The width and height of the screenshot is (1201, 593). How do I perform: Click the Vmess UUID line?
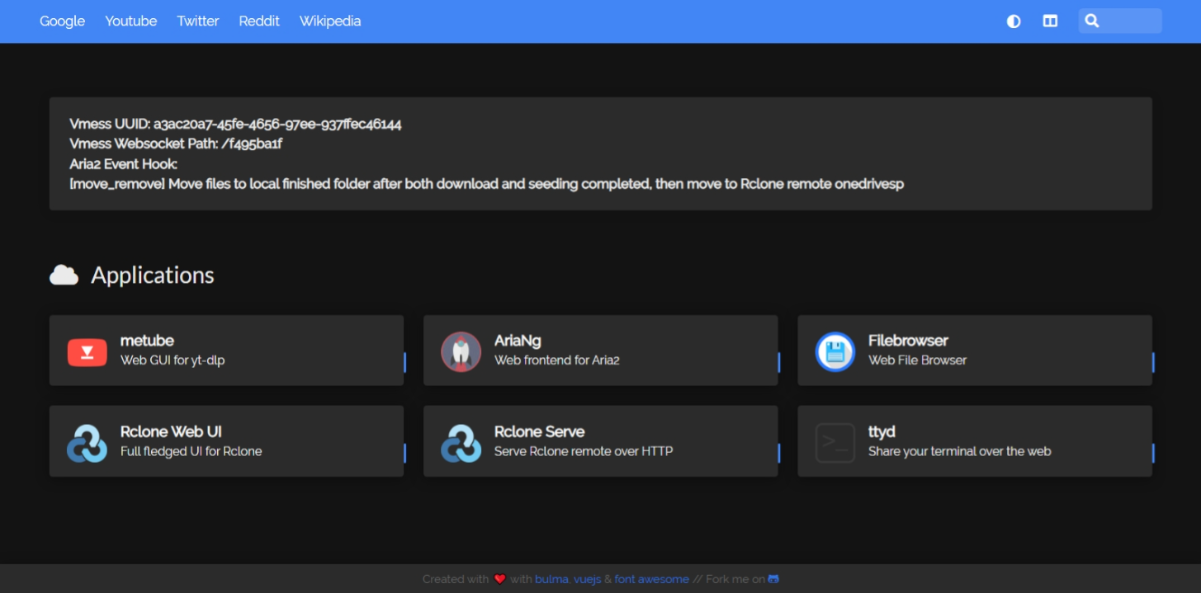[235, 125]
